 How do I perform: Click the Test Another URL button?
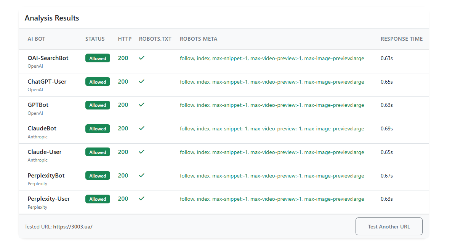point(389,227)
